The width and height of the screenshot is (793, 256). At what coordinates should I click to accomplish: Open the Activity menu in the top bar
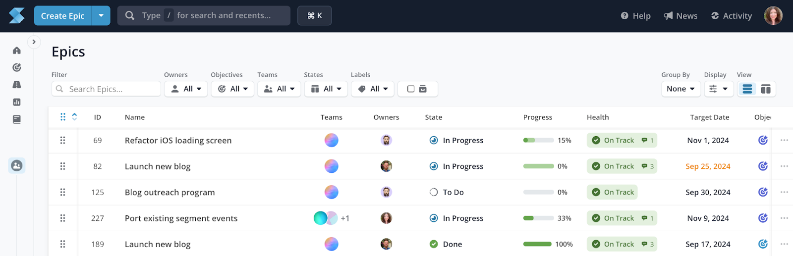(732, 16)
